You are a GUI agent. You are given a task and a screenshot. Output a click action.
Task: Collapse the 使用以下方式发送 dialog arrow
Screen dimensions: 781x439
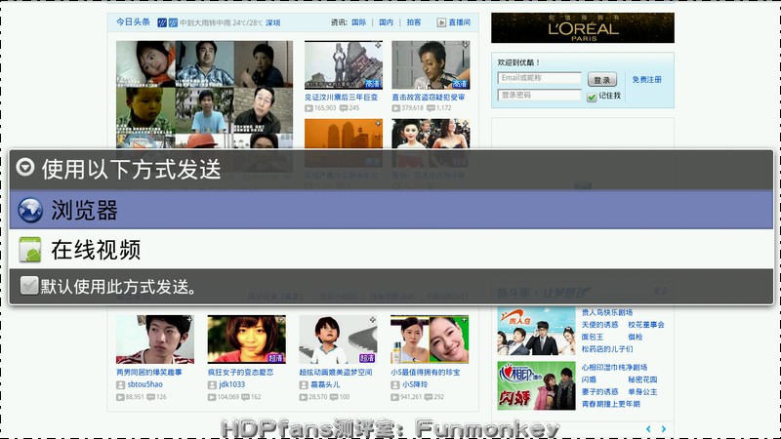tap(26, 170)
